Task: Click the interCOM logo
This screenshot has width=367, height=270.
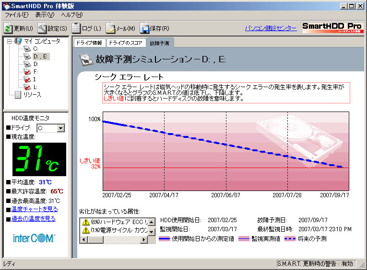Action: coord(34,238)
